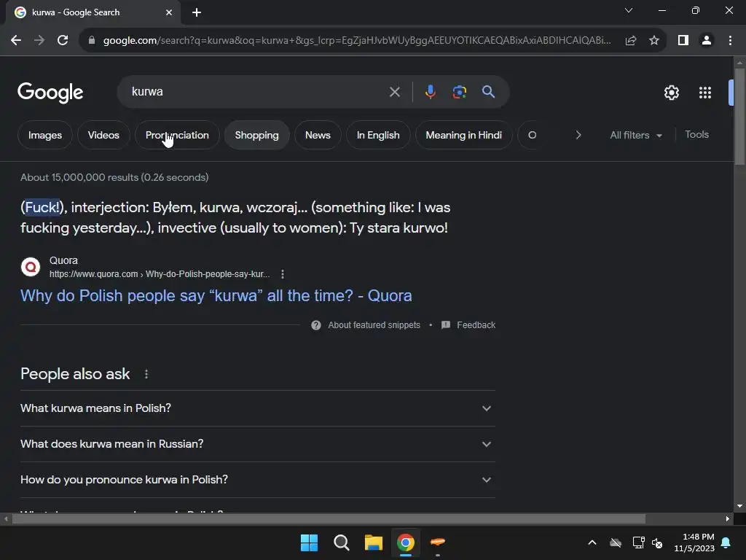
Task: Open the Chrome profile avatar
Action: point(707,41)
